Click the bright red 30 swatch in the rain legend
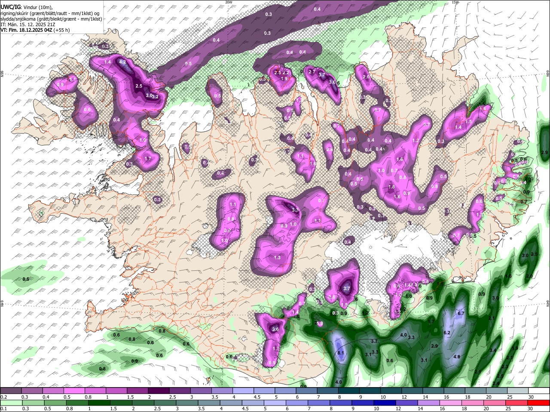 tap(538, 403)
